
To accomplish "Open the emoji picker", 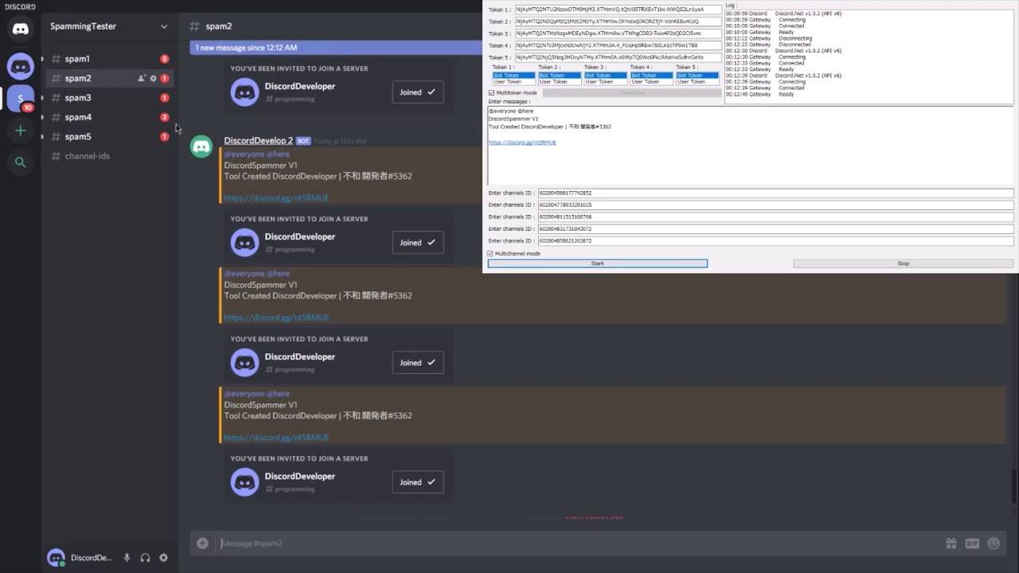I will (994, 544).
